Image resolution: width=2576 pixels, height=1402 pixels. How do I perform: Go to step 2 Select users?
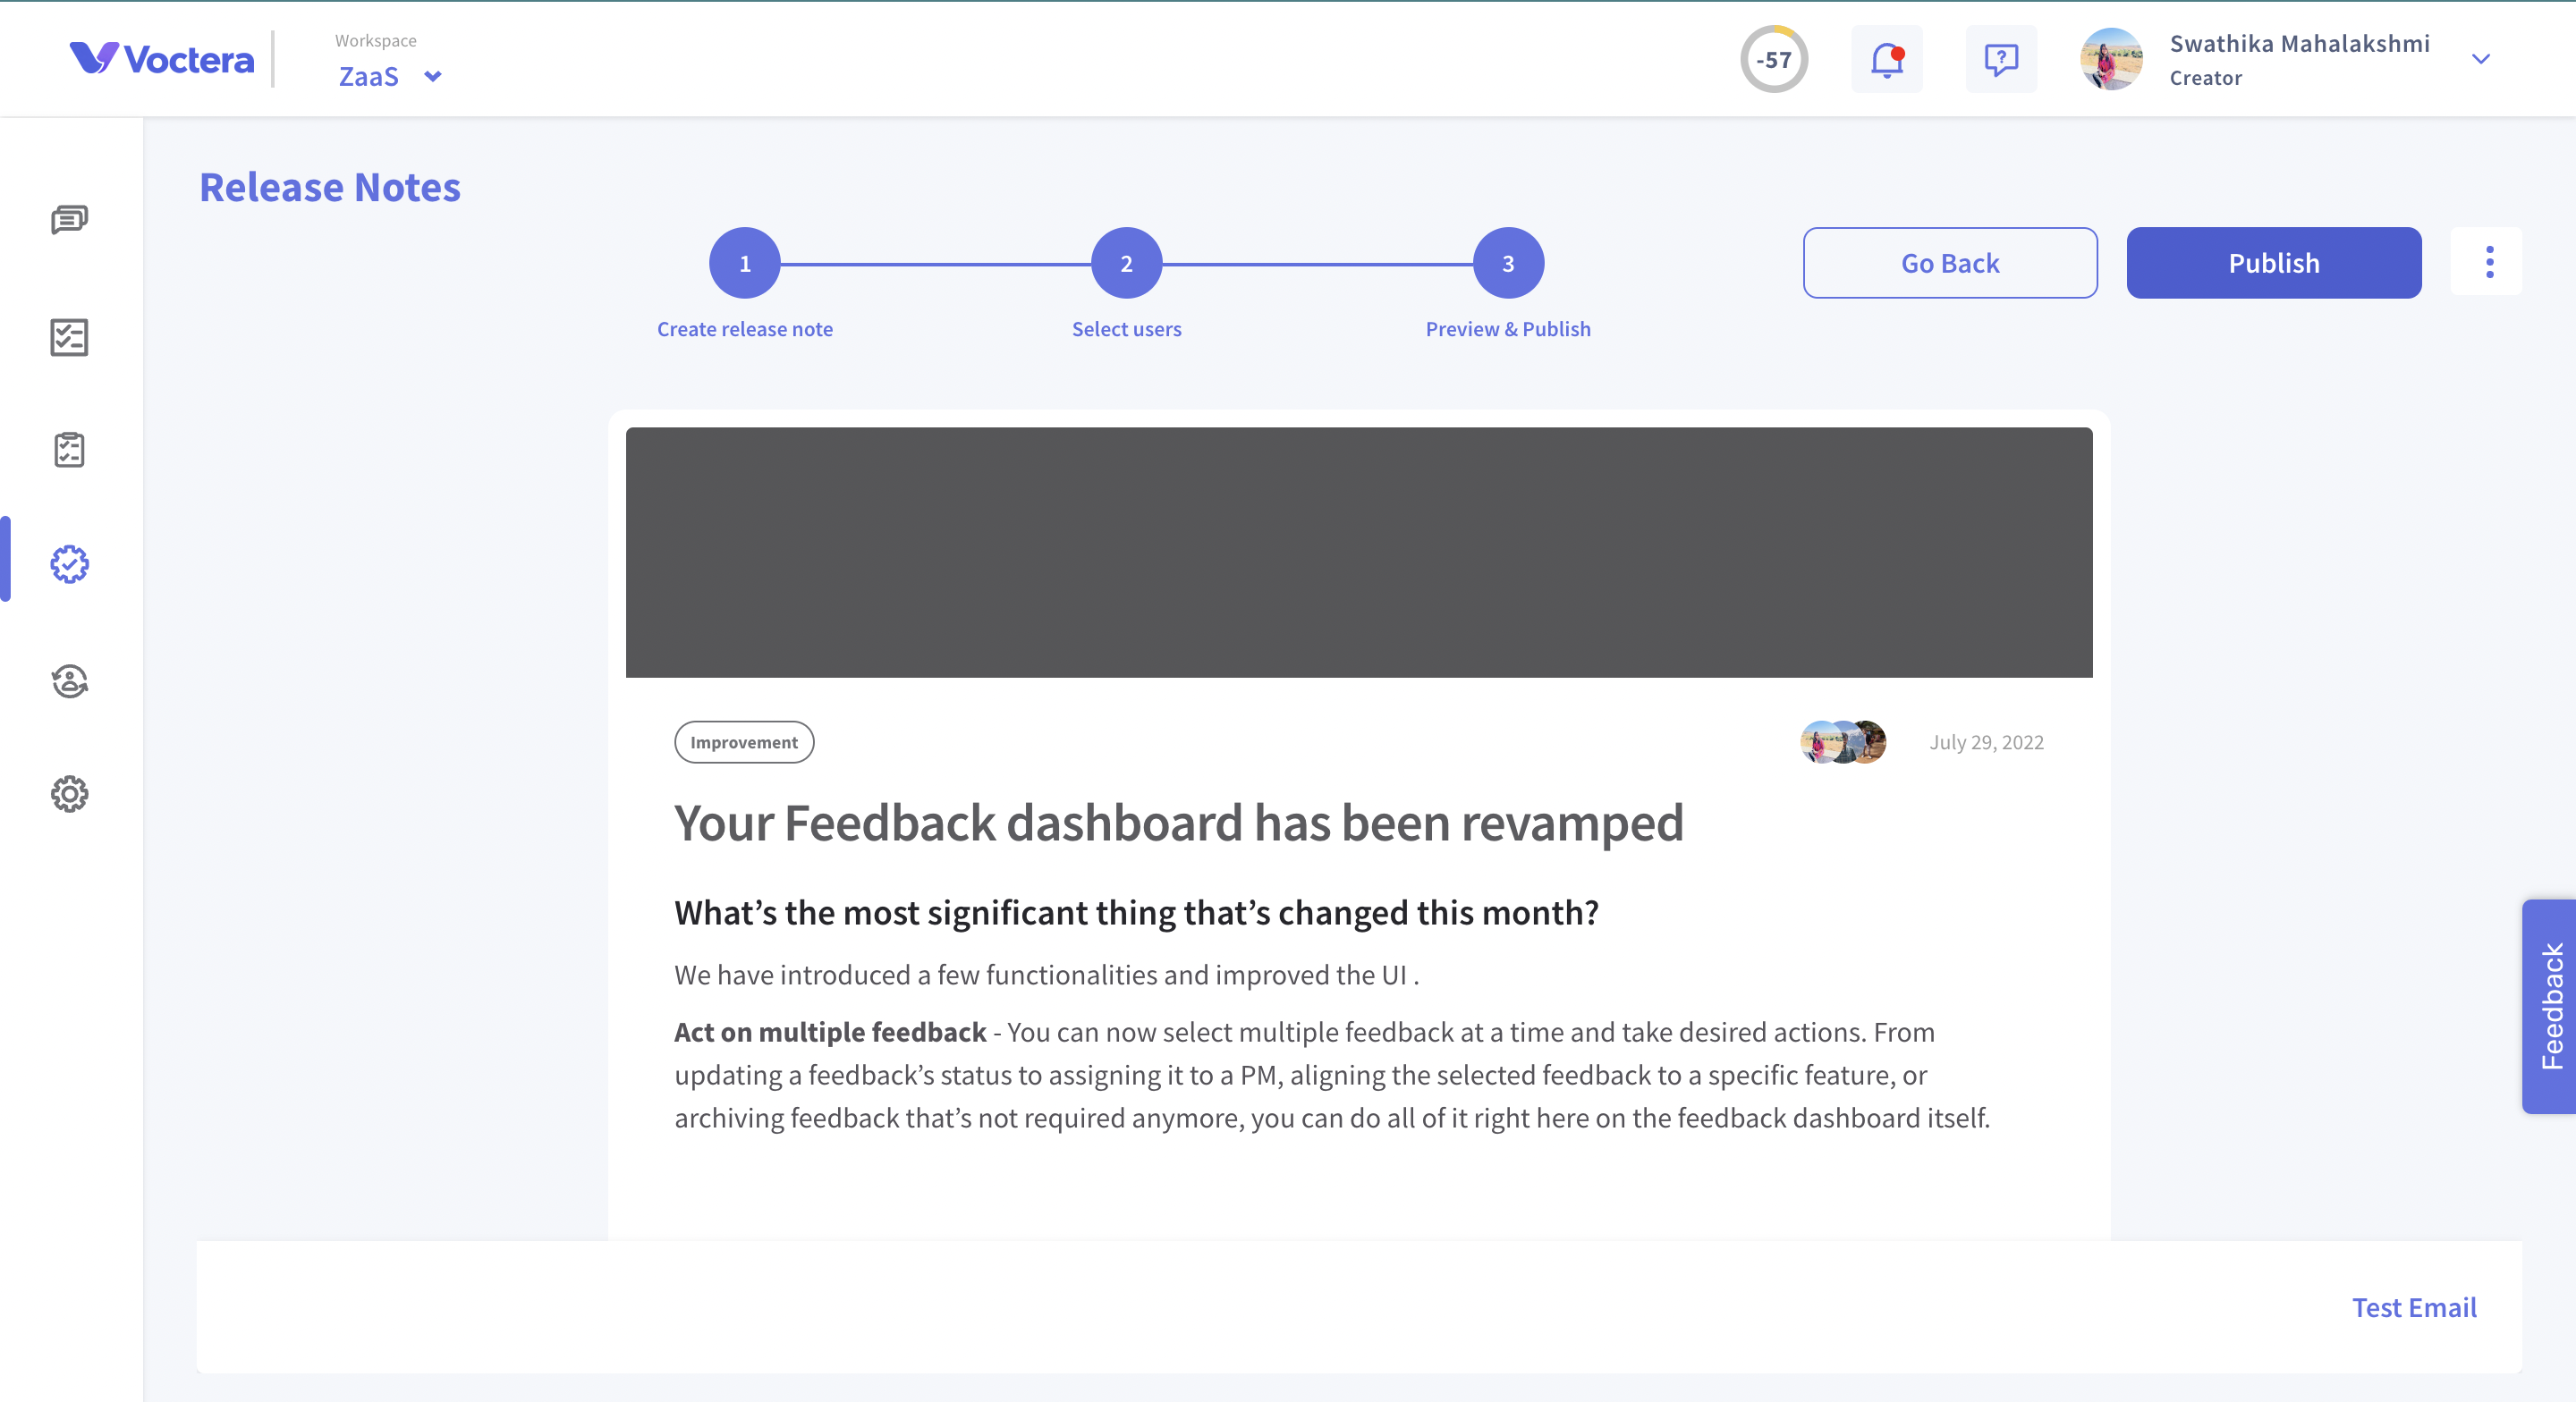pos(1127,263)
